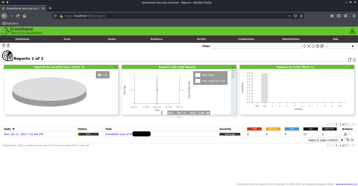Reset dashboard to defaults icon
Image resolution: width=358 pixels, height=186 pixels.
pos(354,59)
